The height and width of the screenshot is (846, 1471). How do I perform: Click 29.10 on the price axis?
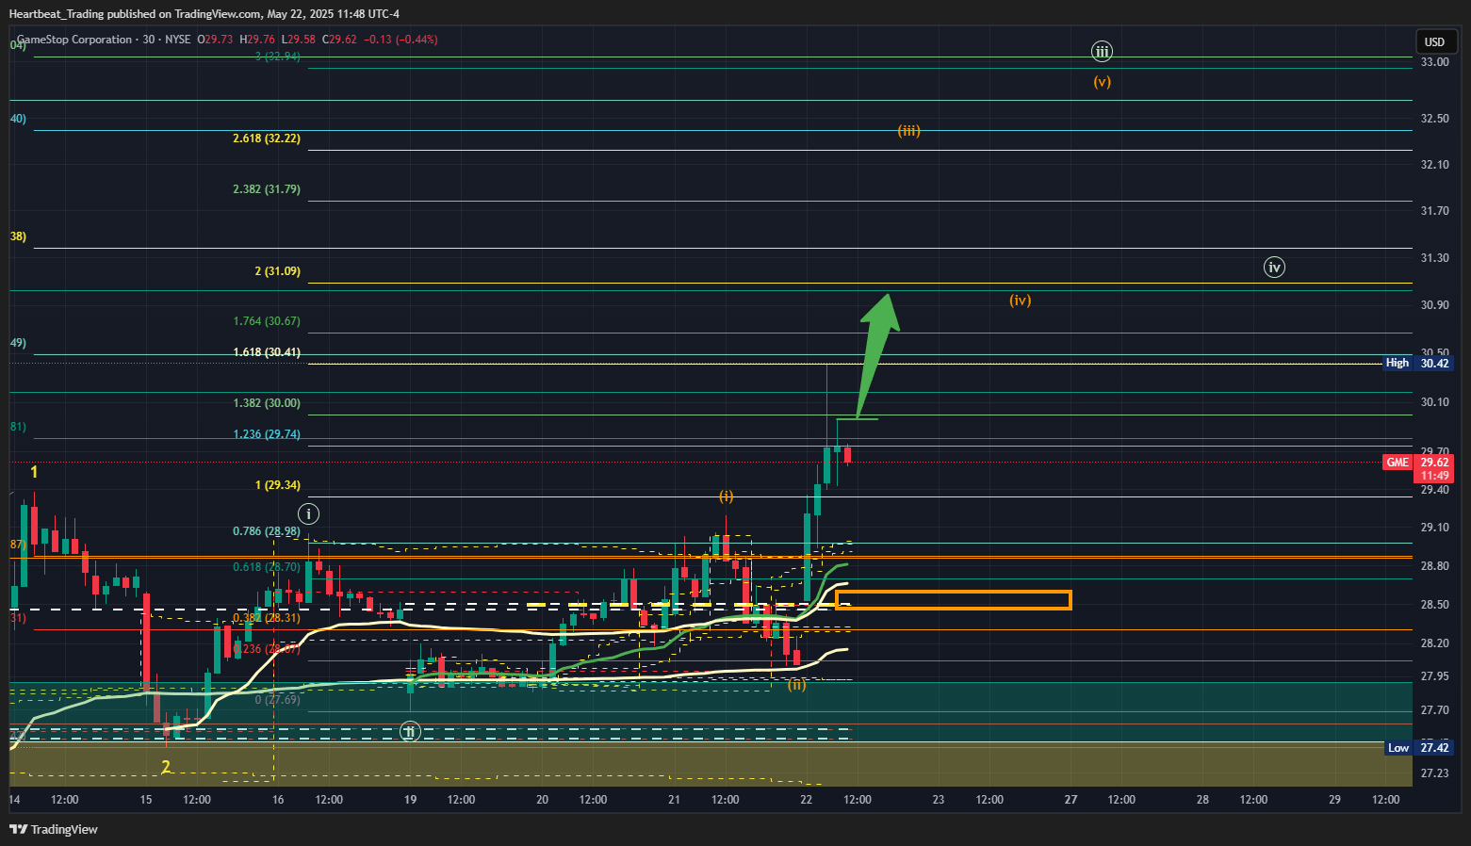pos(1434,528)
